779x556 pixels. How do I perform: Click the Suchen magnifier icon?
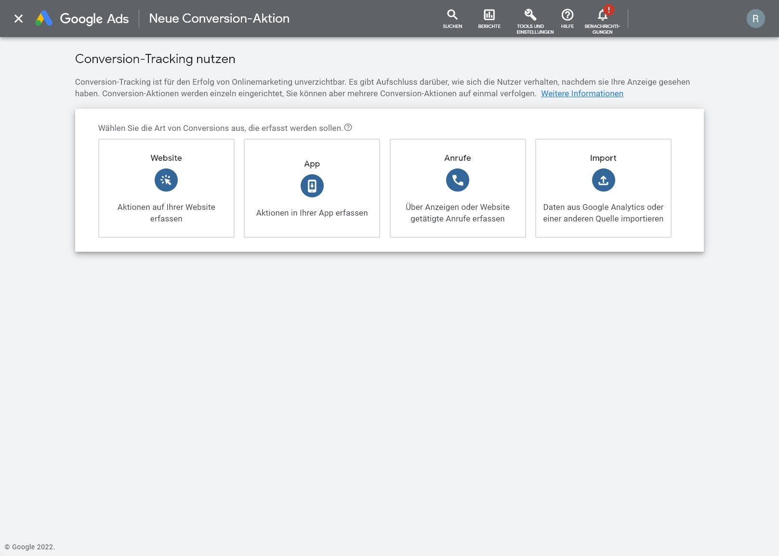point(452,15)
